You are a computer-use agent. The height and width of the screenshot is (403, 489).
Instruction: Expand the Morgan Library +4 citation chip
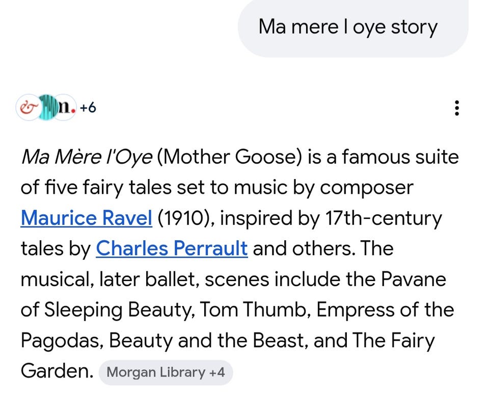click(165, 372)
